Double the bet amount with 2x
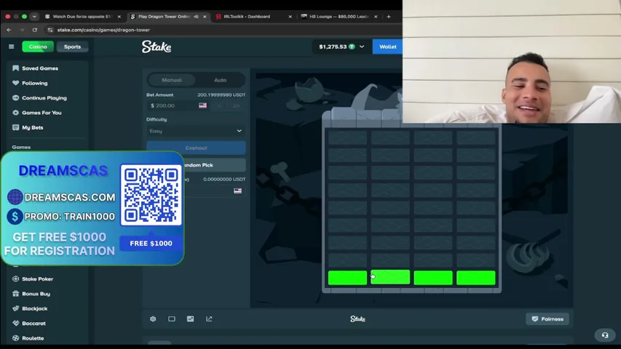Screen dimensions: 621x349 tap(236, 105)
